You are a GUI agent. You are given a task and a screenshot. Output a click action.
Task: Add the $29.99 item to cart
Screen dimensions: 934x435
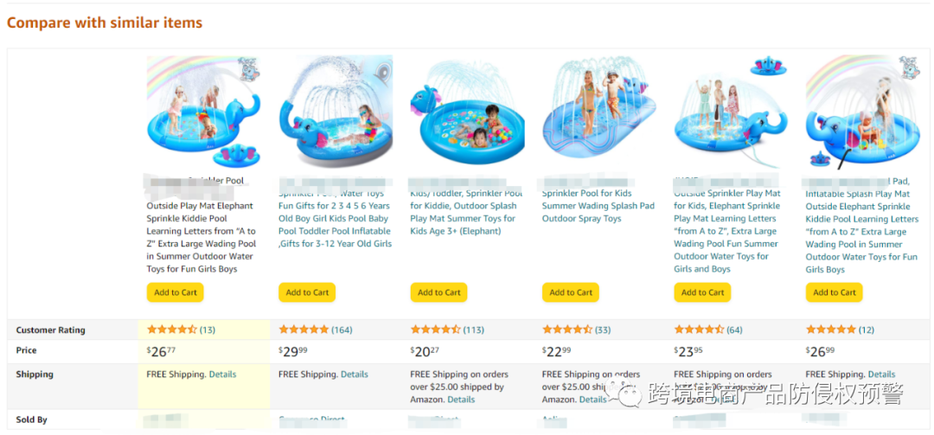click(x=308, y=292)
